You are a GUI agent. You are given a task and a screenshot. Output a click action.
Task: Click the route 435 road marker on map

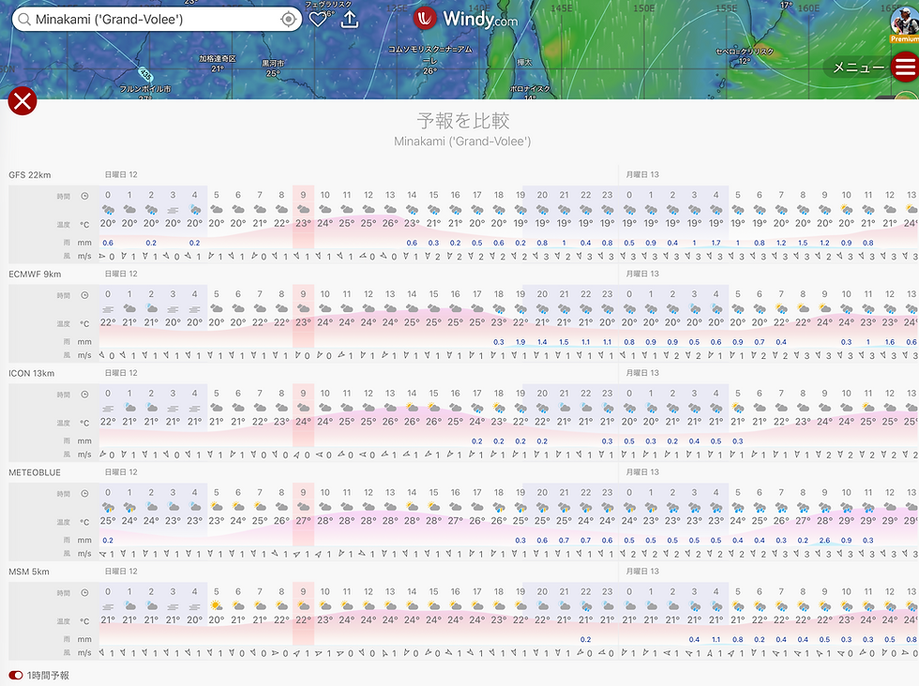pyautogui.click(x=145, y=74)
